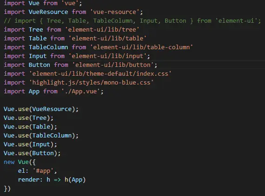Click 'element-ui/lib/table' module path
The width and height of the screenshot is (265, 196).
click(107, 39)
